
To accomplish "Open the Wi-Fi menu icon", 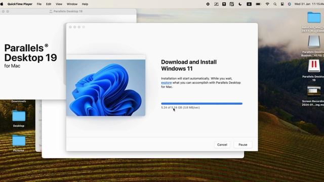I will (x=267, y=4).
